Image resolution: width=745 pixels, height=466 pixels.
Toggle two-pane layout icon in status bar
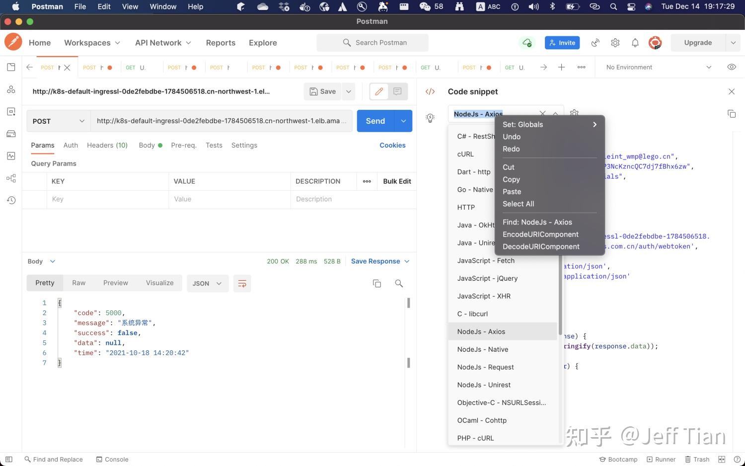click(x=722, y=459)
